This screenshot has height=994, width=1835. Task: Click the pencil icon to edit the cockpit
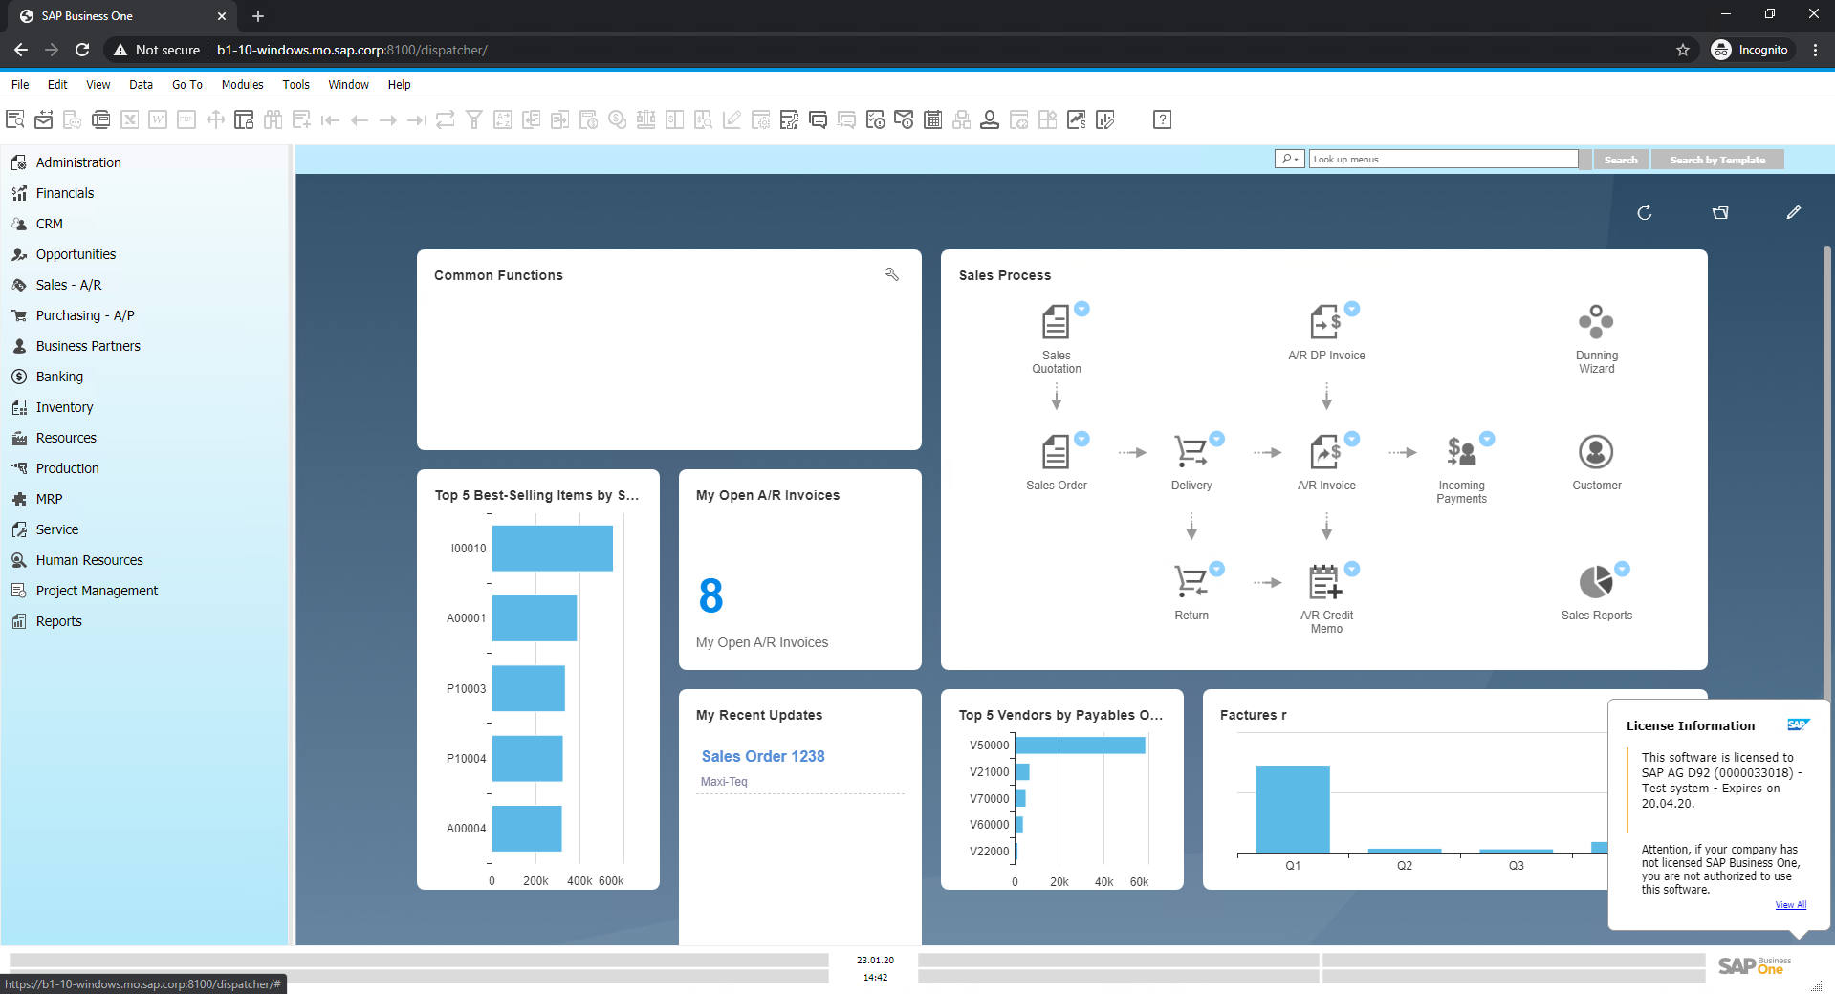pyautogui.click(x=1794, y=212)
